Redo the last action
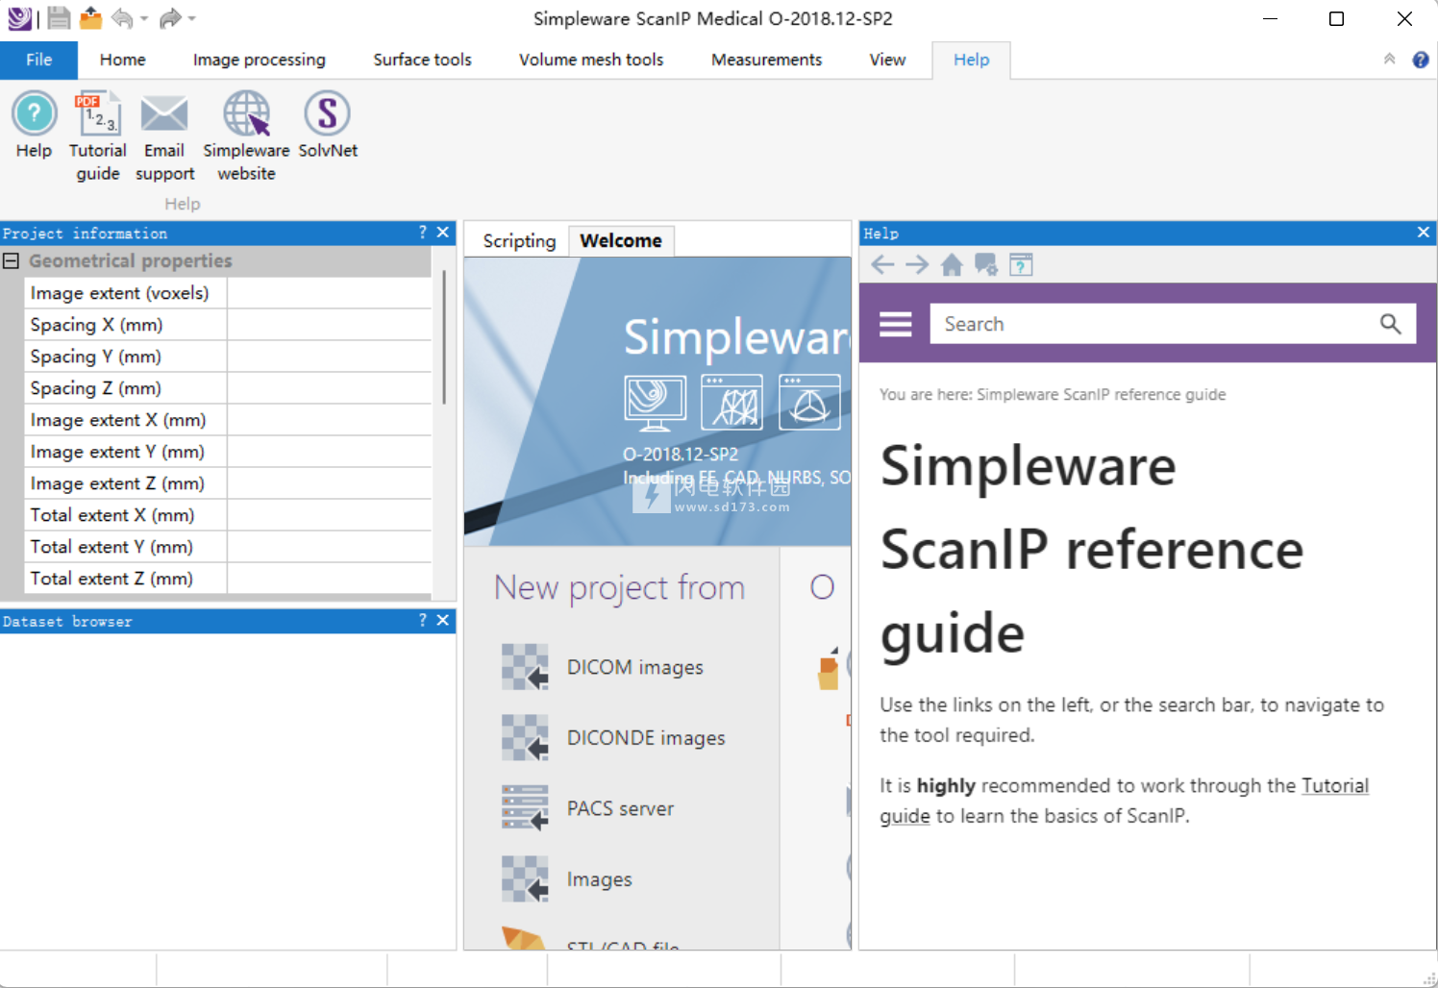This screenshot has height=988, width=1438. pos(170,17)
